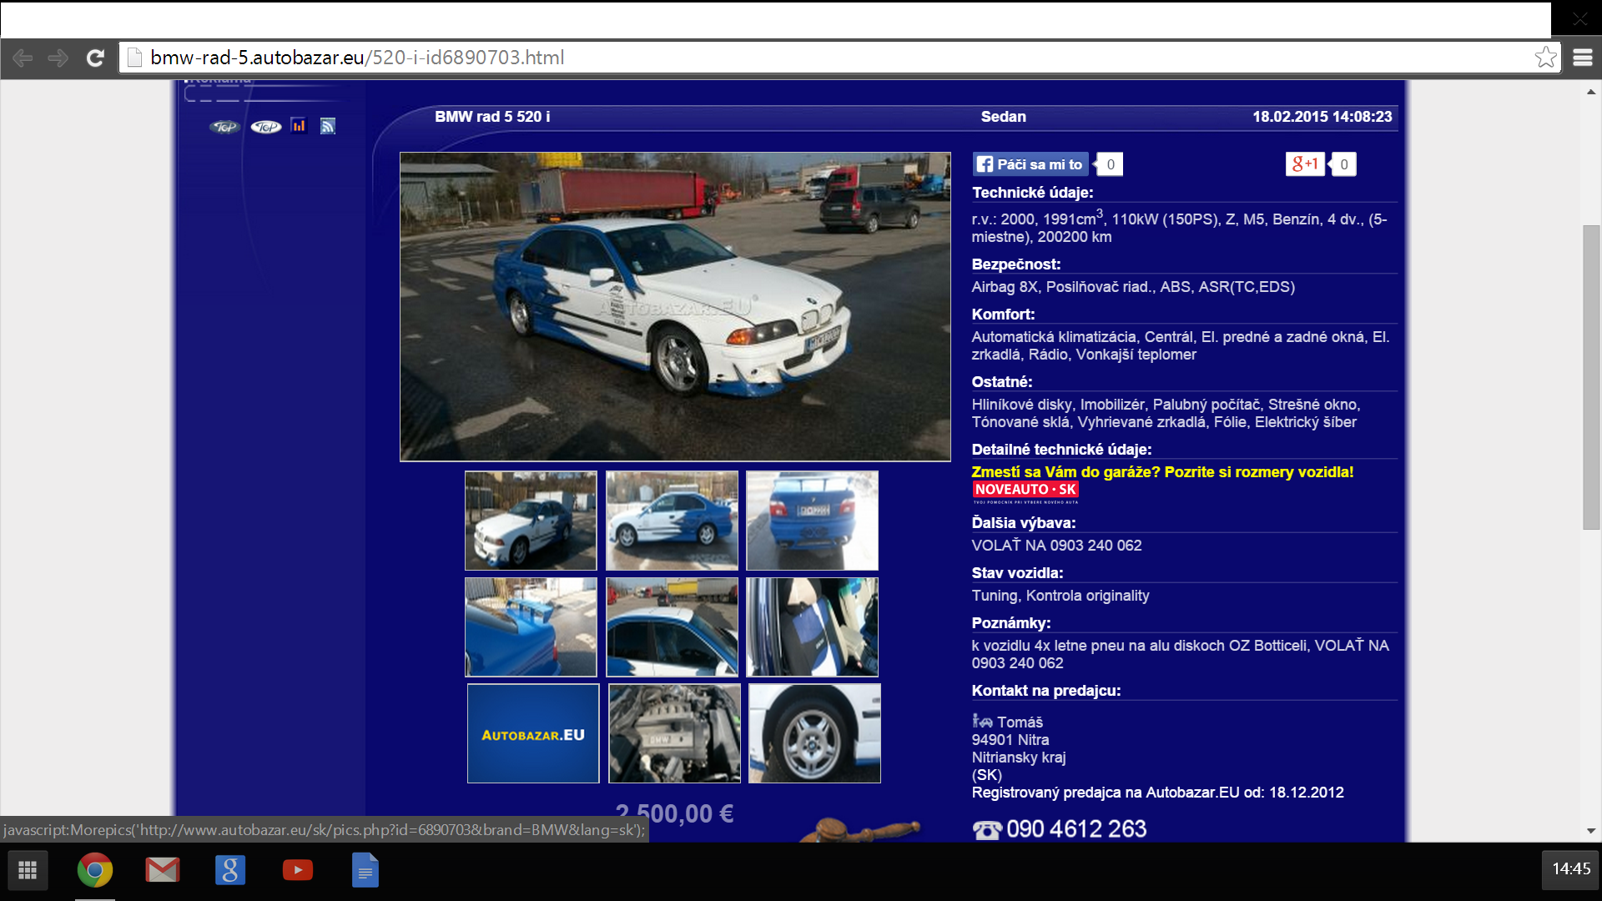Click Facebook 'Páči sa mi to' button
The width and height of the screenshot is (1602, 901).
click(1030, 164)
